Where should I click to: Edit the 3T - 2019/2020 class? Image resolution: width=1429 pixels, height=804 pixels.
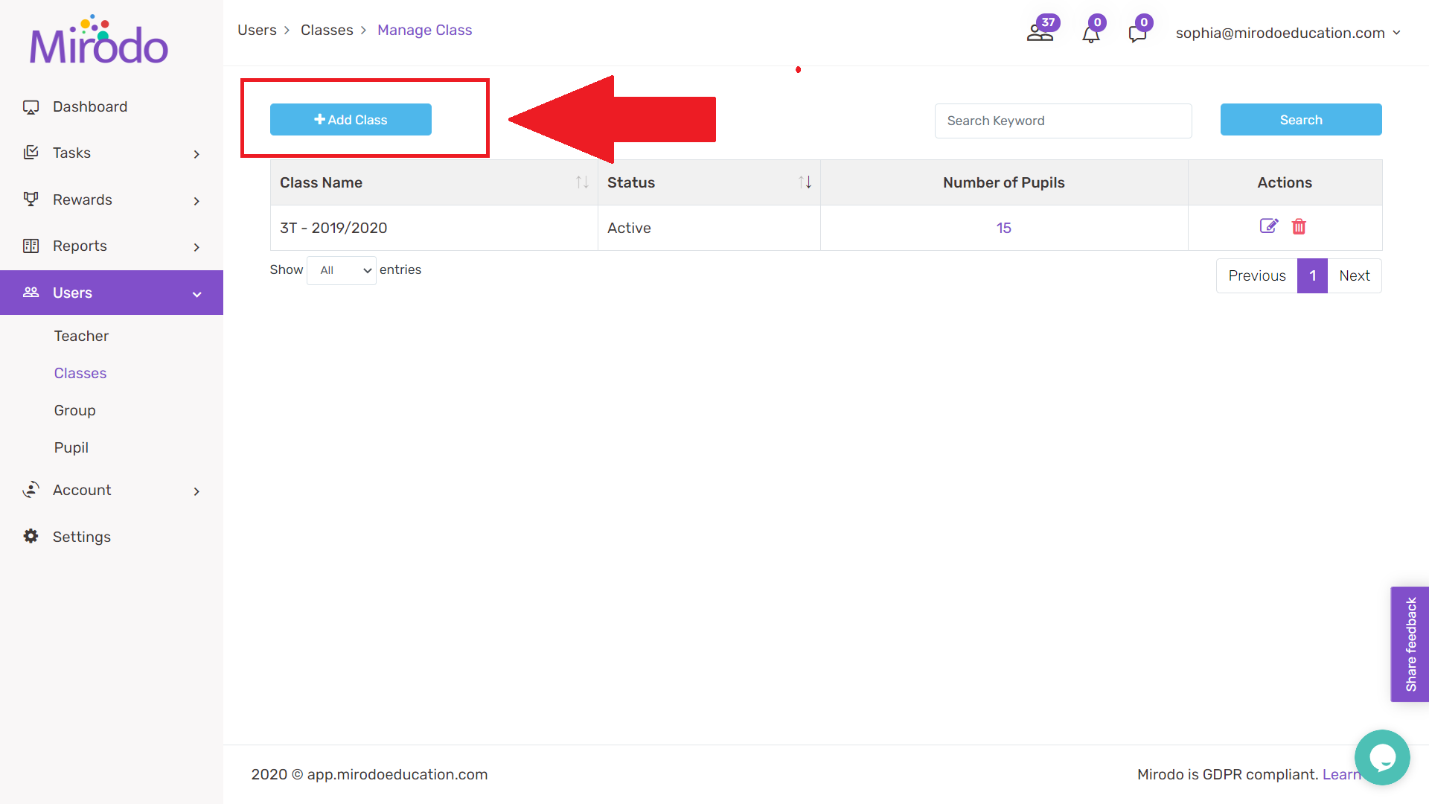[x=1269, y=226]
